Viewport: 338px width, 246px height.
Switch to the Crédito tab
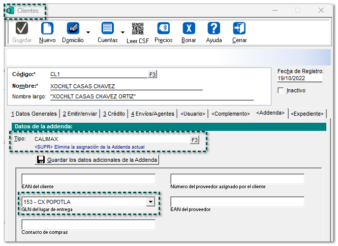pyautogui.click(x=113, y=114)
